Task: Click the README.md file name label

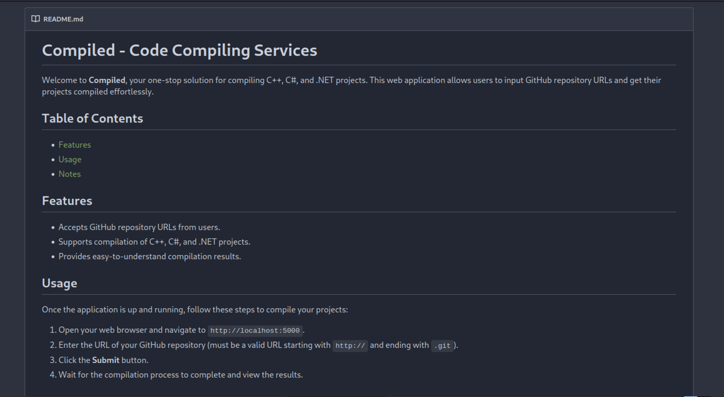Action: [x=63, y=19]
